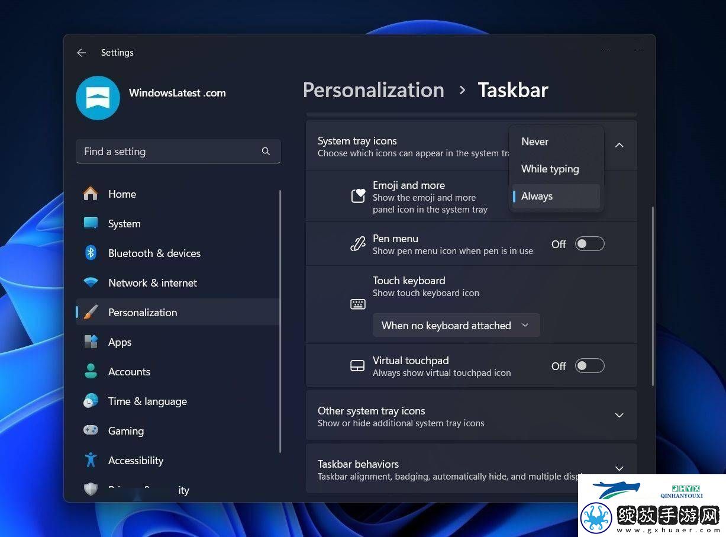
Task: Turn on the Pen menu toggle
Action: (x=590, y=244)
